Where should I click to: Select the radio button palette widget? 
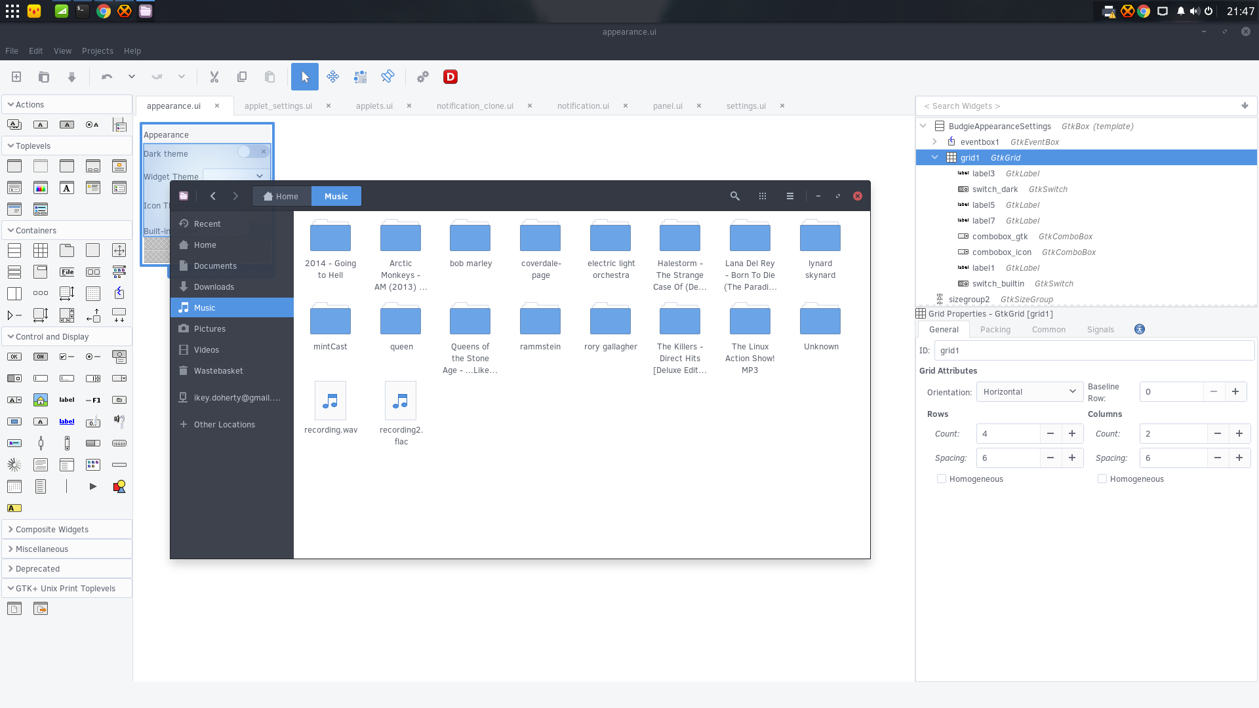point(93,357)
